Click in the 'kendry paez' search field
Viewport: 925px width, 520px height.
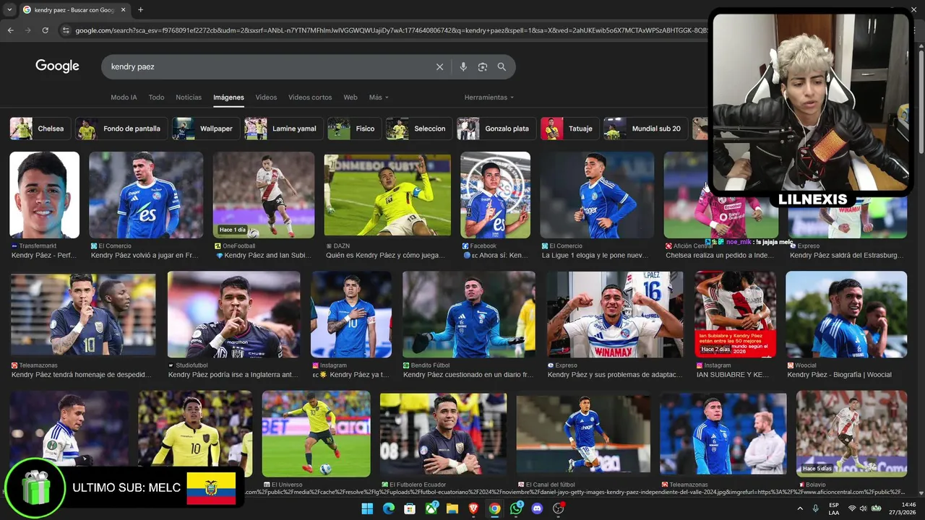[267, 66]
